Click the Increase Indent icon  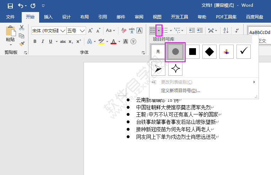tap(200, 30)
